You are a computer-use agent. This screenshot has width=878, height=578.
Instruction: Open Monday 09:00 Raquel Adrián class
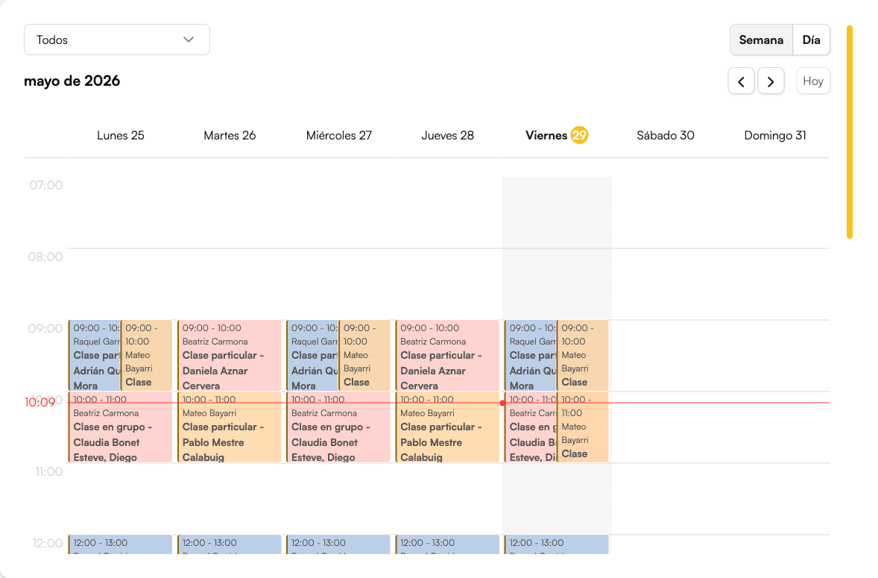pyautogui.click(x=95, y=356)
